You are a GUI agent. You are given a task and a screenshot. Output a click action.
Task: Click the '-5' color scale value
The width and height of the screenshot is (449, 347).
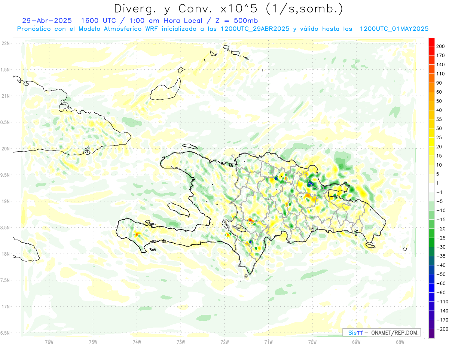coord(439,201)
